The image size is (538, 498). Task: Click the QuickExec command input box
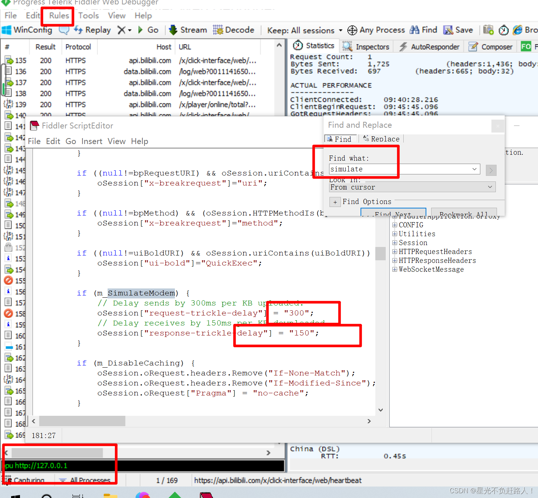pyautogui.click(x=143, y=466)
